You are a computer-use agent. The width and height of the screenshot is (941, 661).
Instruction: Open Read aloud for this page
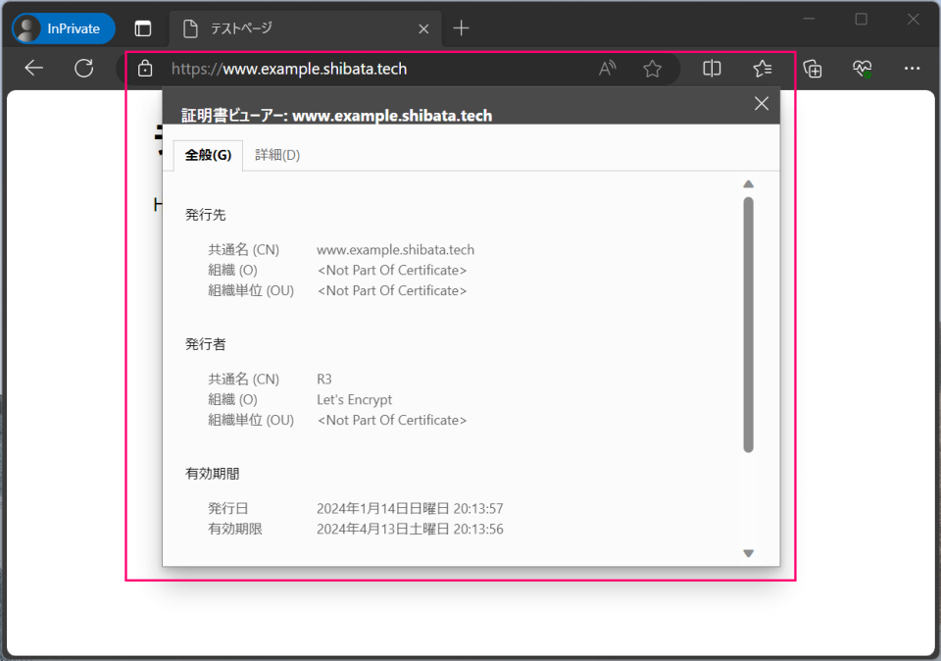[607, 68]
